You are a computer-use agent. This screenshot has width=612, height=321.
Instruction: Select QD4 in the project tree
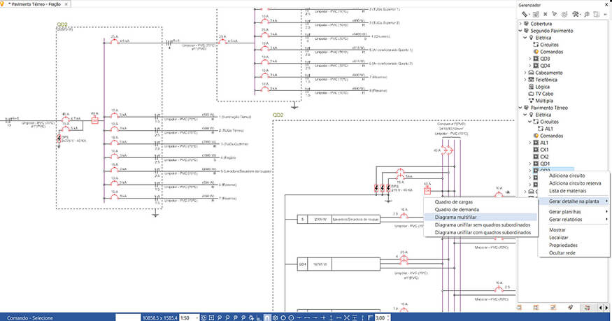545,66
